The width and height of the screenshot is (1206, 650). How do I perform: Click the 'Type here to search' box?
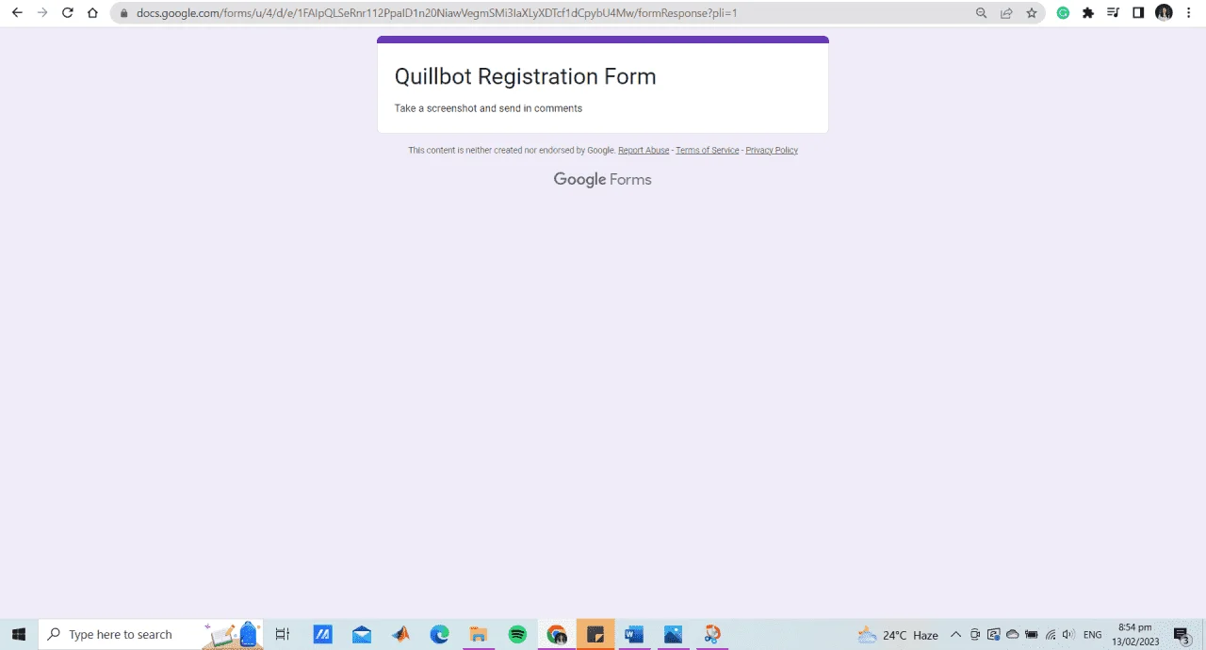[150, 634]
